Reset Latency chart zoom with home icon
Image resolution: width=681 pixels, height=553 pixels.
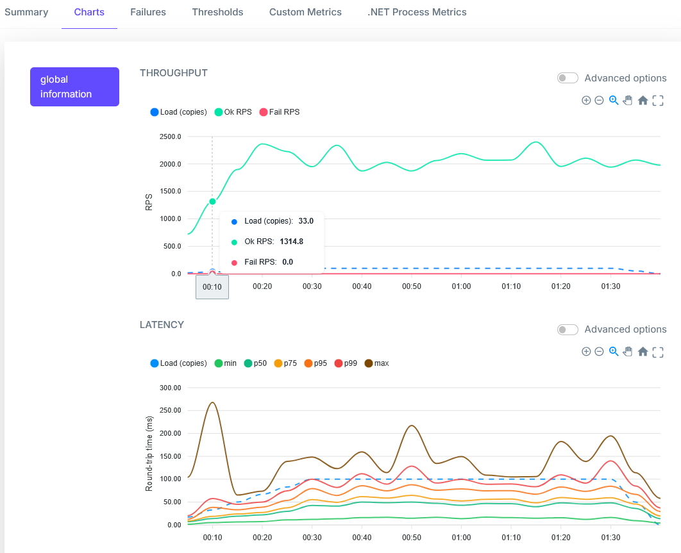pos(643,352)
